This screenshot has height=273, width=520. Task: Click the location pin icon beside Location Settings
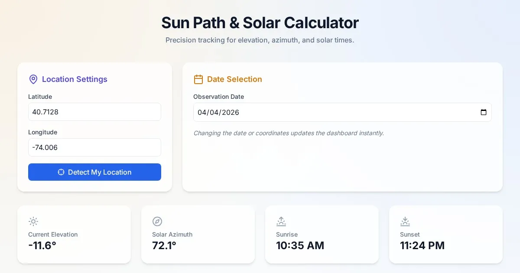point(33,79)
